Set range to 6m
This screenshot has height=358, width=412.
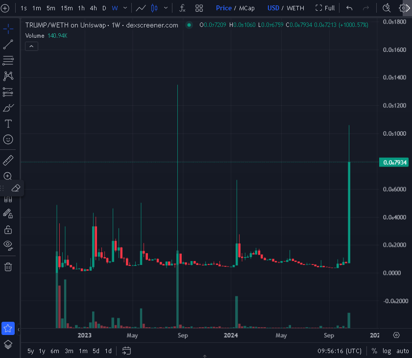coord(55,351)
